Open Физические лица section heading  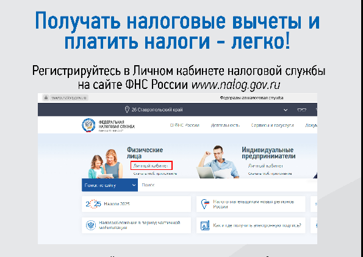click(x=145, y=153)
